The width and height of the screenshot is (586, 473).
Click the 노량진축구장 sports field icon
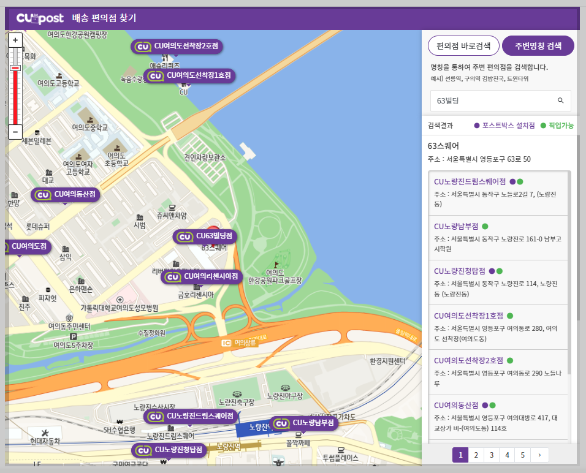coord(237,394)
